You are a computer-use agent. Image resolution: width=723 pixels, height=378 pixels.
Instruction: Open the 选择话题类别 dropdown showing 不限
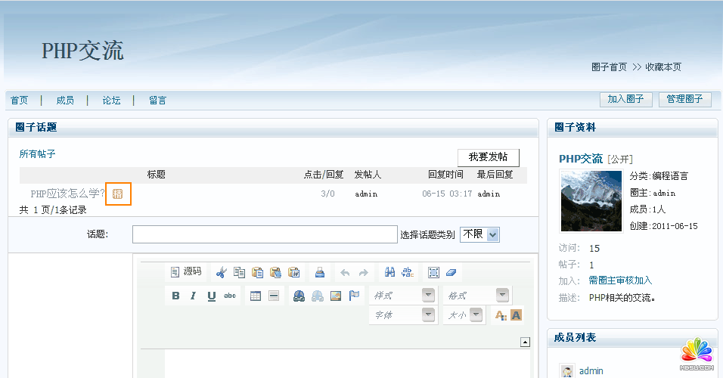pyautogui.click(x=479, y=234)
